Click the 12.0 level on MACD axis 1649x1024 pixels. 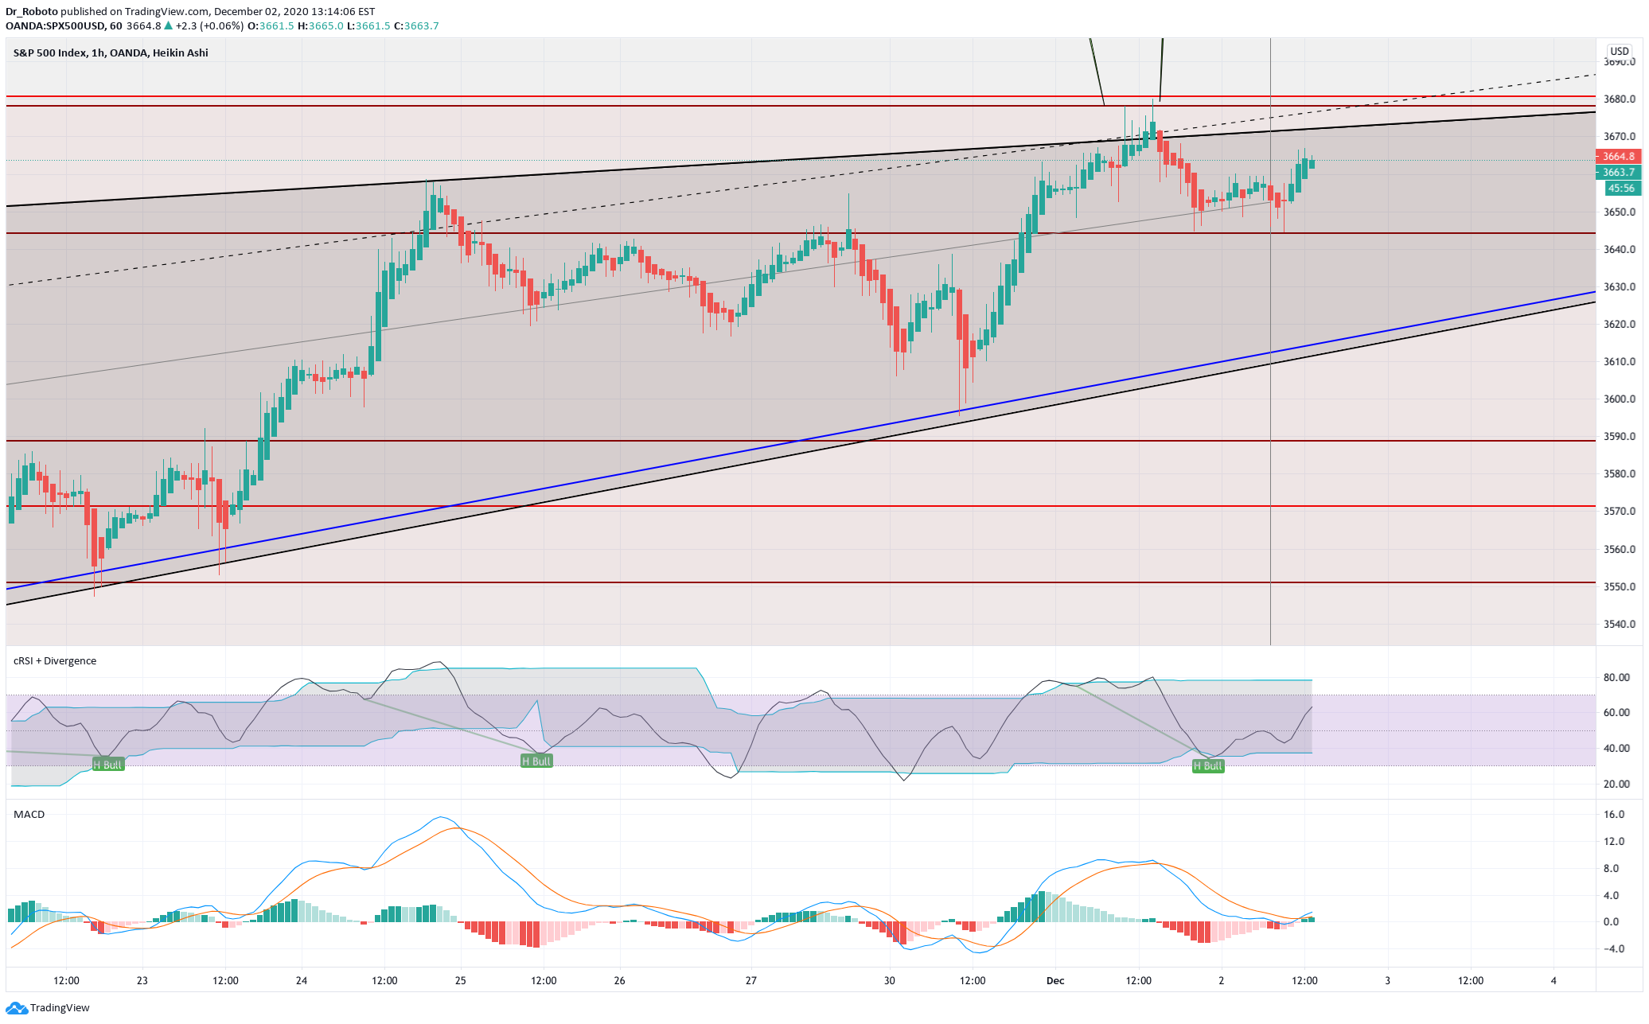(1614, 842)
